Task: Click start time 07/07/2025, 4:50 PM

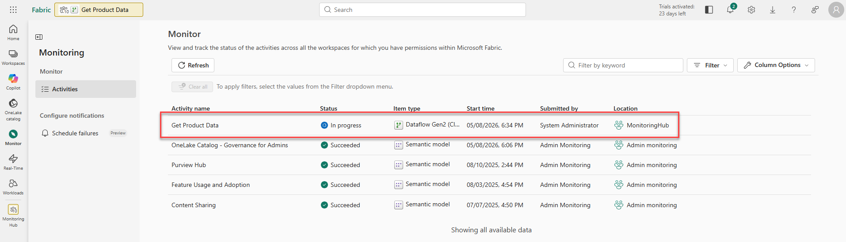Action: (x=495, y=205)
